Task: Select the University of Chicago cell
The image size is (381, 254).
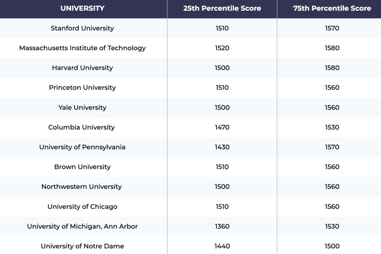Action: (82, 207)
